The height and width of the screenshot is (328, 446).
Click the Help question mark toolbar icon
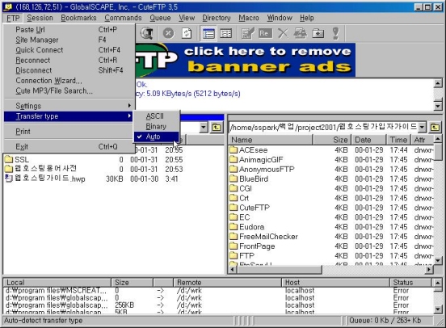pos(335,33)
